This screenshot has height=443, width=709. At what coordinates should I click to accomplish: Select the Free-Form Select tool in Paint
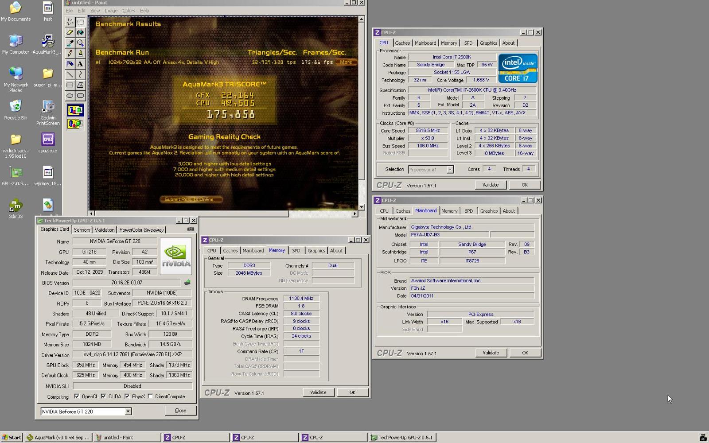click(70, 22)
